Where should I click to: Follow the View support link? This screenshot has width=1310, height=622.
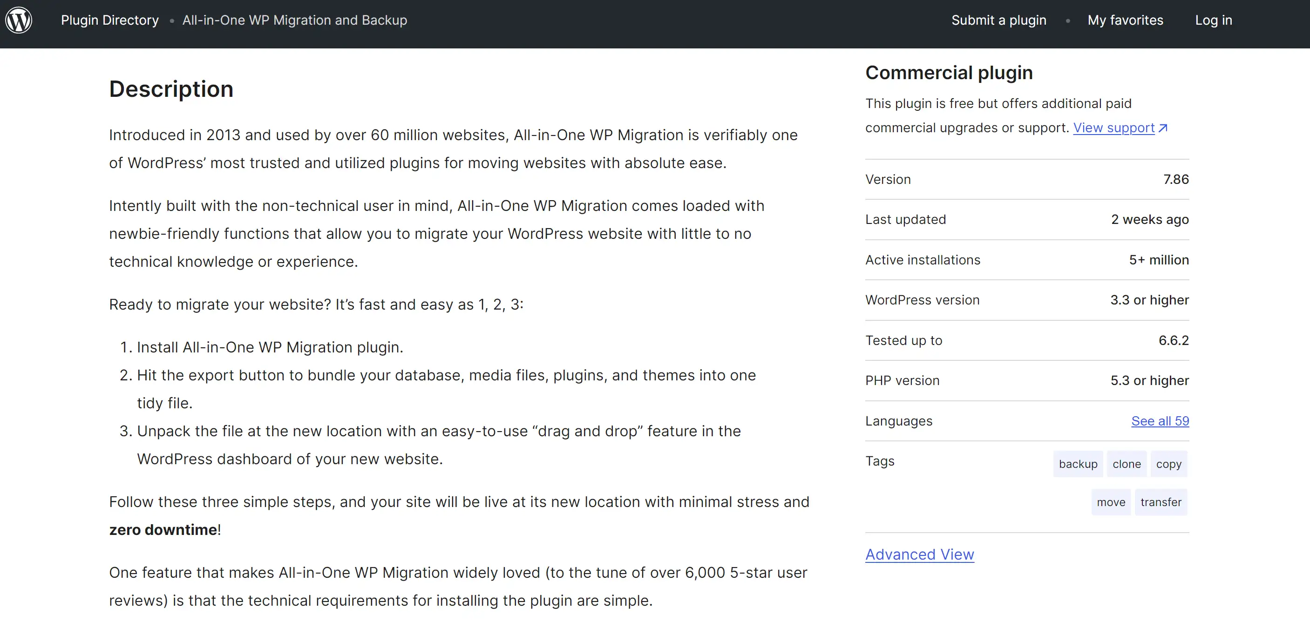click(1113, 128)
